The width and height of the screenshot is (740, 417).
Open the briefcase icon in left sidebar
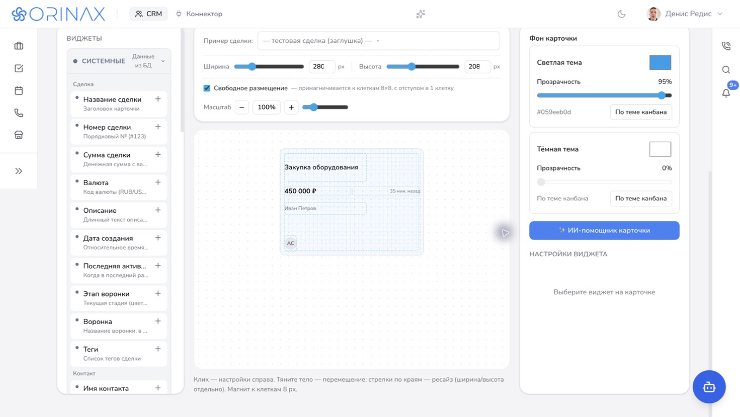[18, 46]
